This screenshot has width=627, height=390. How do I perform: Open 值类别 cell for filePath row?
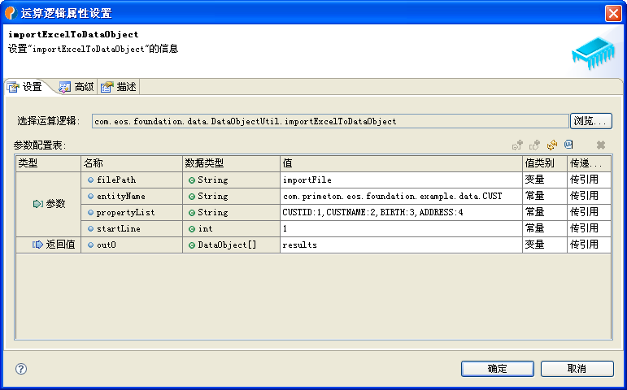543,180
